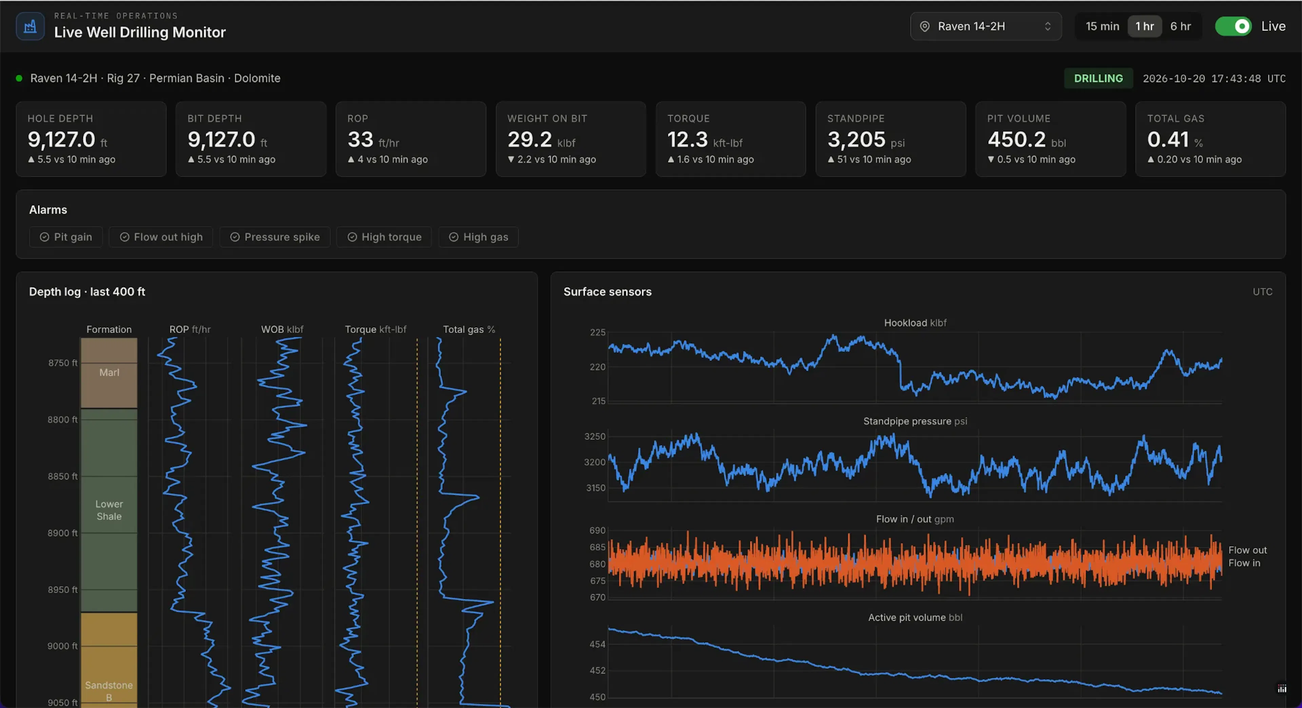Click the Flow in legend label
Viewport: 1302px width, 708px height.
point(1244,563)
